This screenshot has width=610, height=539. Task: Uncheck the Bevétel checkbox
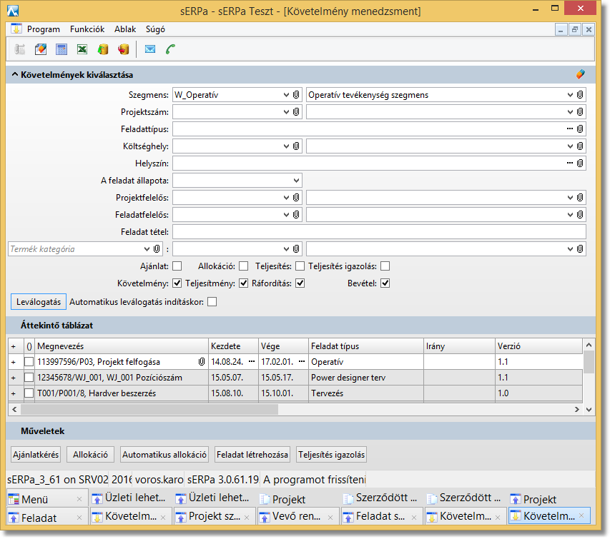[385, 283]
